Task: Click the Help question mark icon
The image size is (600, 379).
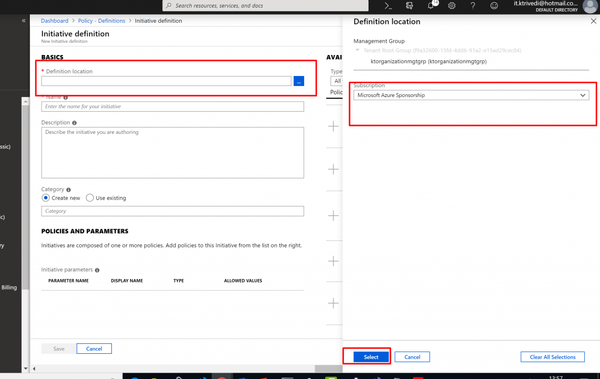Action: coord(473,5)
